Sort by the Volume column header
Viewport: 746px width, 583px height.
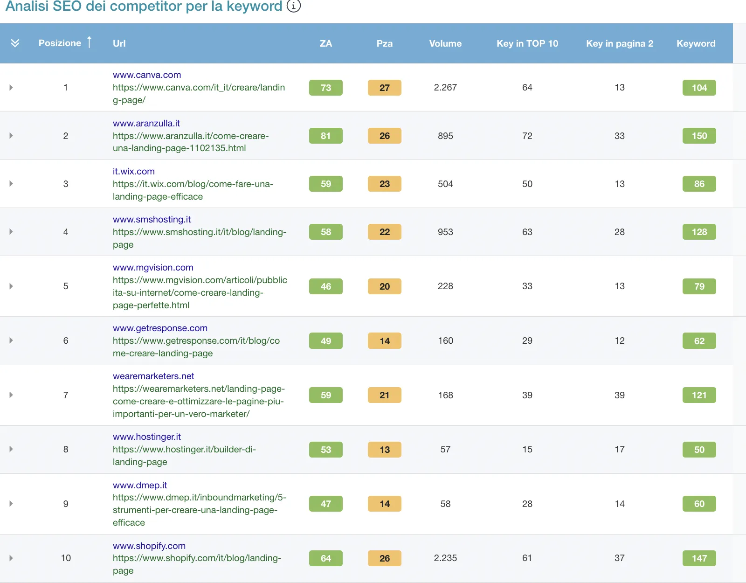click(445, 43)
